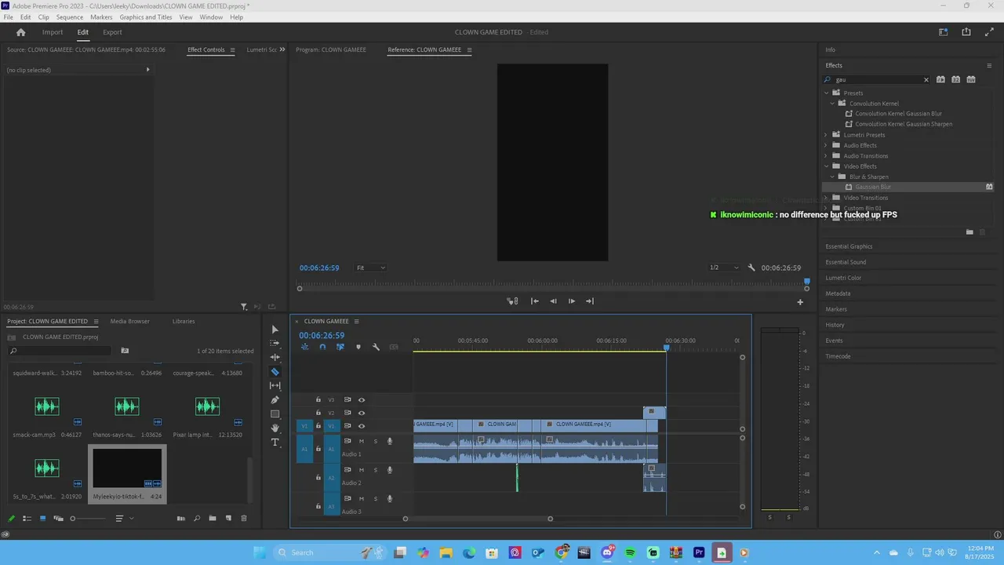This screenshot has width=1004, height=565.
Task: Click Find magnifier in Project panel footer
Action: (x=196, y=518)
